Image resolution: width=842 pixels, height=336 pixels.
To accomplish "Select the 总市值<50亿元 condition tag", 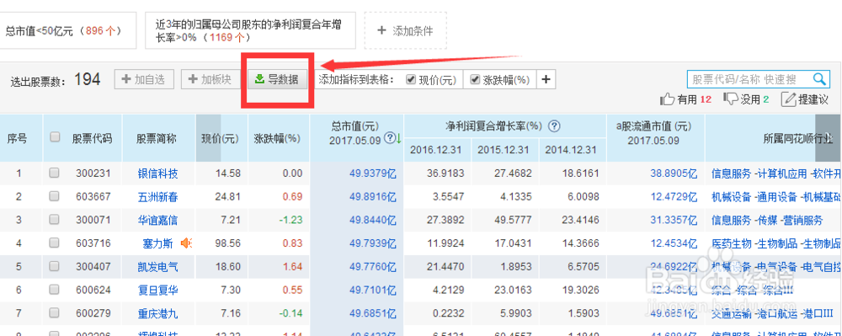I will (69, 30).
